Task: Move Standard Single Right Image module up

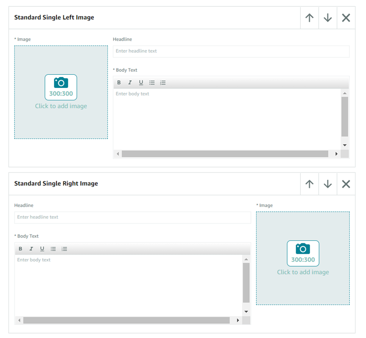Action: pos(309,184)
